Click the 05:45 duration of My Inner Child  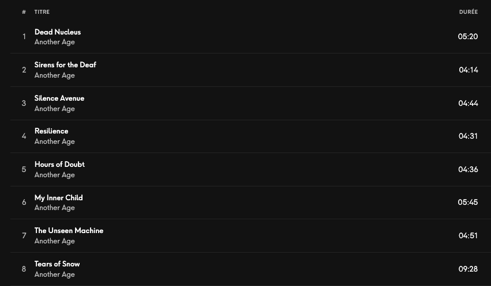[468, 203]
